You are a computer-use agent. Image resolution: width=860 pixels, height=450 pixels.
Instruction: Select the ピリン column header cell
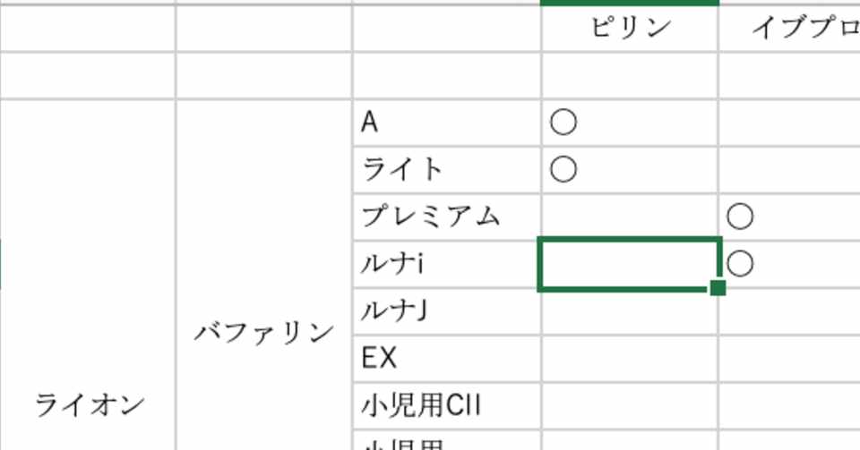630,29
